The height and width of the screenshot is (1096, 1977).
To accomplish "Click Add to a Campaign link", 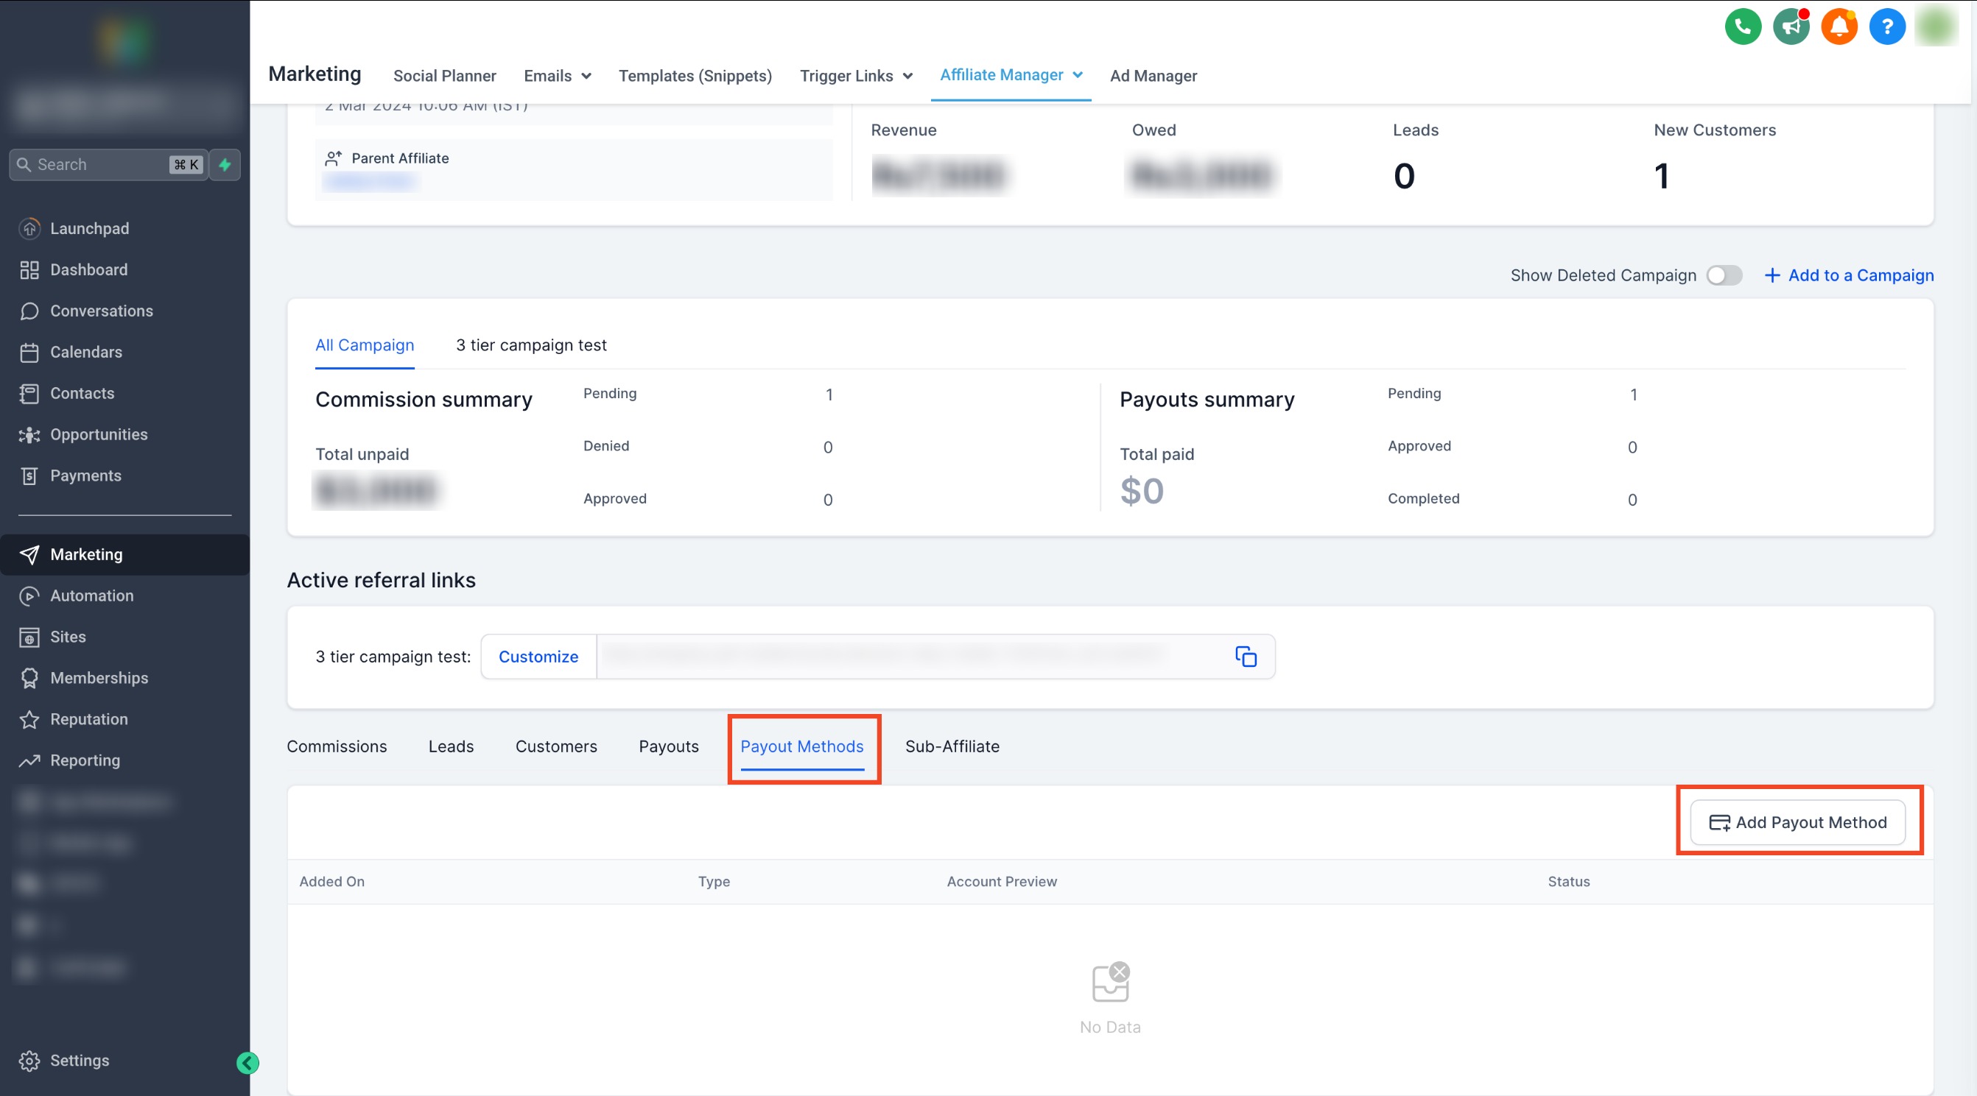I will point(1848,275).
